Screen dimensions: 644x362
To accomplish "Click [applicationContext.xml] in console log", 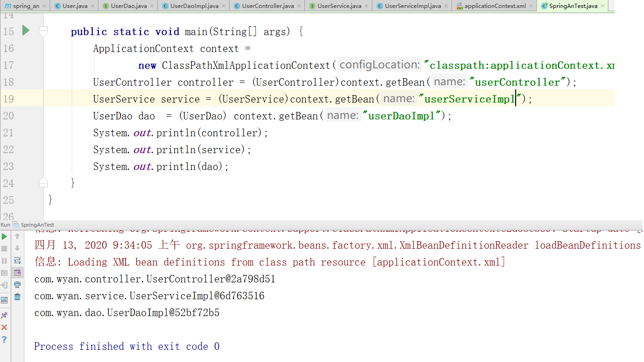I will [x=439, y=262].
